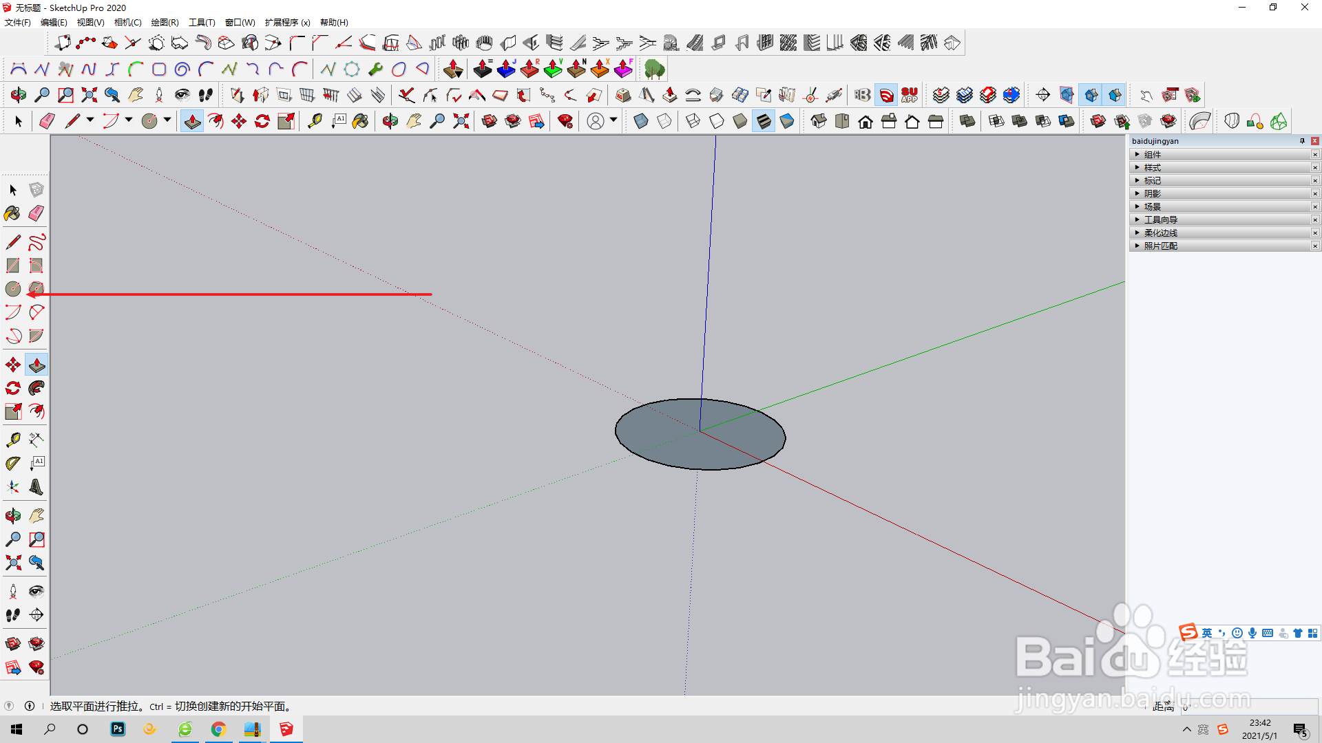
Task: Pin the baidujingyan default tray
Action: [x=1302, y=141]
